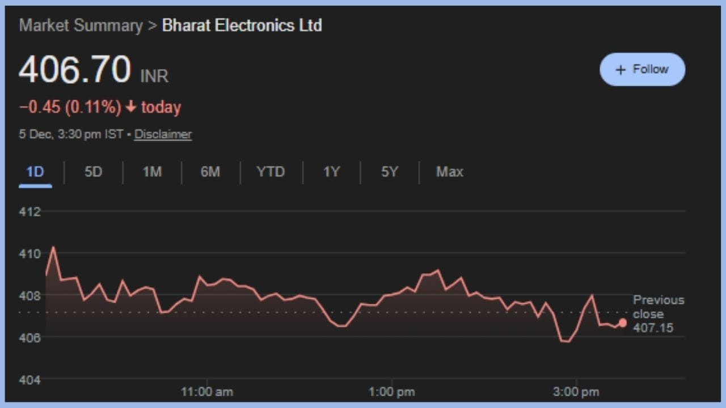Click the plus icon on Follow
This screenshot has width=726, height=408.
click(x=621, y=70)
